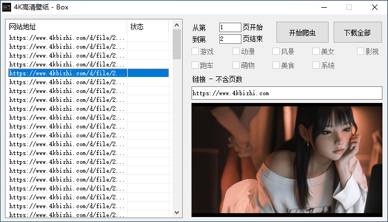Focus the start page number field
Viewport: 388px width, 222px height.
230,27
